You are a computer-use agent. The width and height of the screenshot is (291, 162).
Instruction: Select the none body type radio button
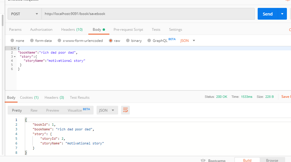click(12, 41)
